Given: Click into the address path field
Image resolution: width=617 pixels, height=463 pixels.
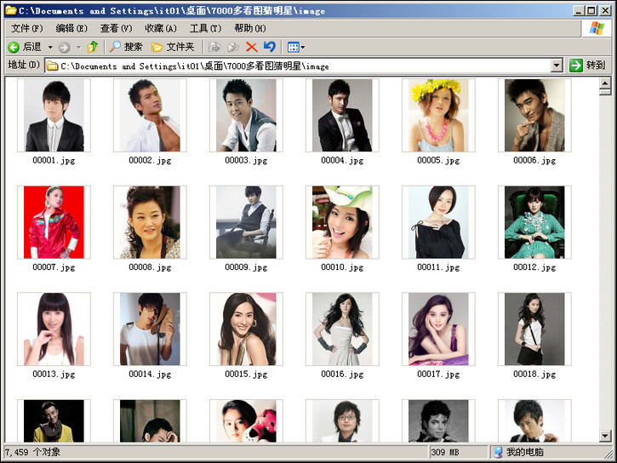Looking at the screenshot, I should pos(303,66).
